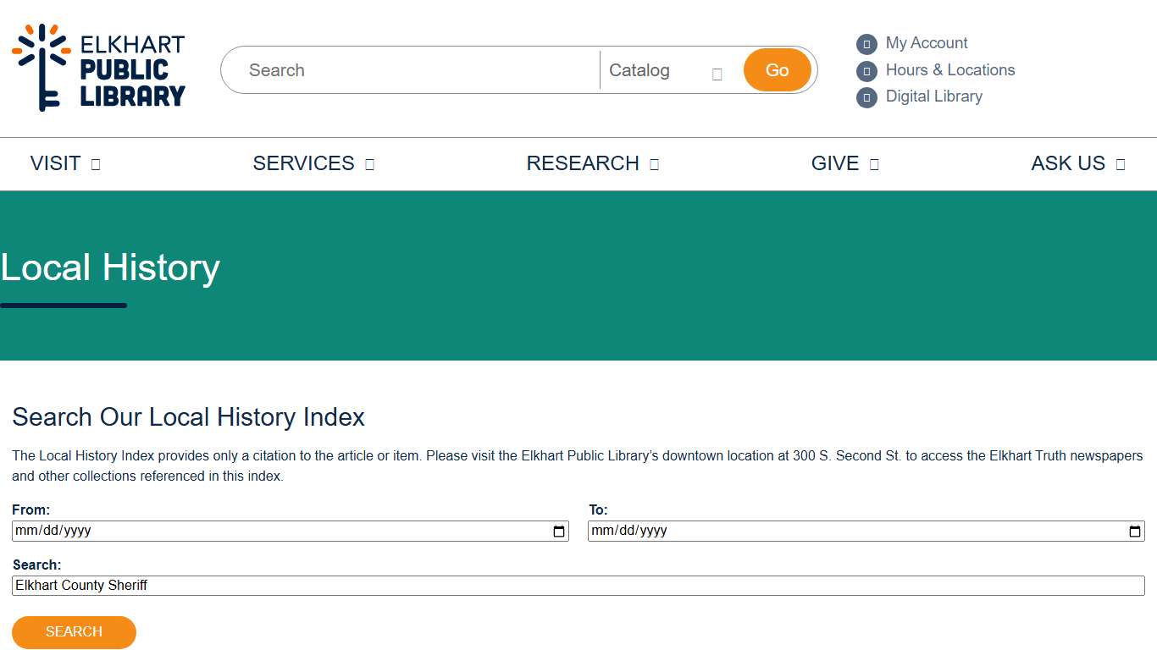Open the Give menu
The width and height of the screenshot is (1157, 650).
click(835, 164)
